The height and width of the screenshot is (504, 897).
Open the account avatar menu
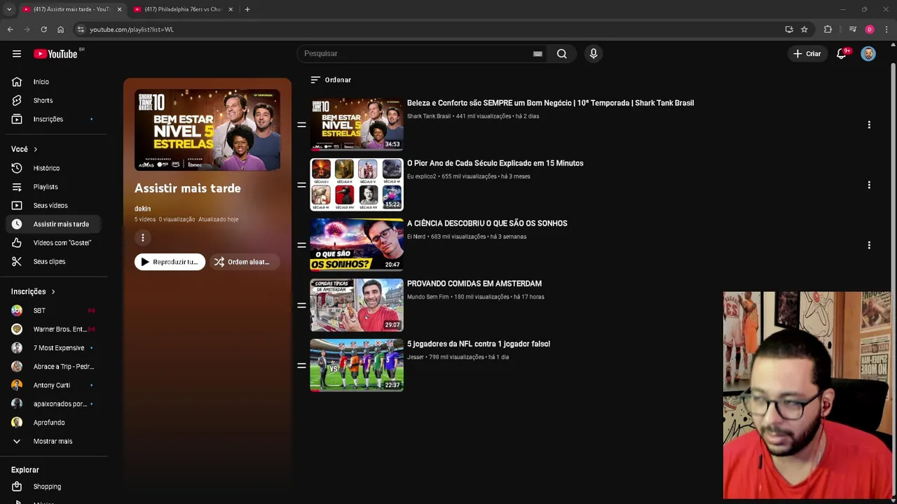(868, 54)
